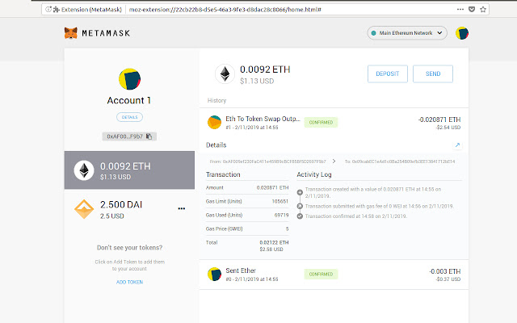Open transaction in explorer via arrow icon

point(457,145)
